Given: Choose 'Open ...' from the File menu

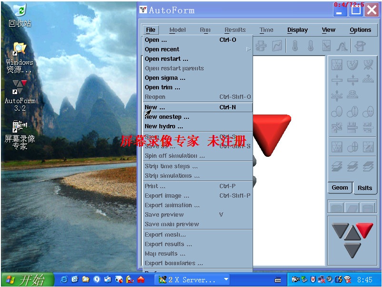Looking at the screenshot, I should [197, 40].
